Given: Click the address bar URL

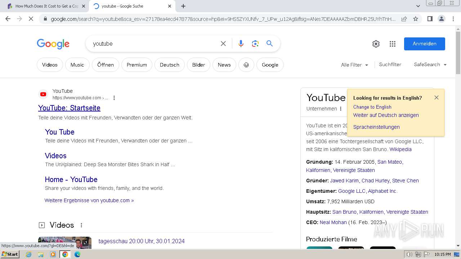Looking at the screenshot, I should [x=223, y=19].
